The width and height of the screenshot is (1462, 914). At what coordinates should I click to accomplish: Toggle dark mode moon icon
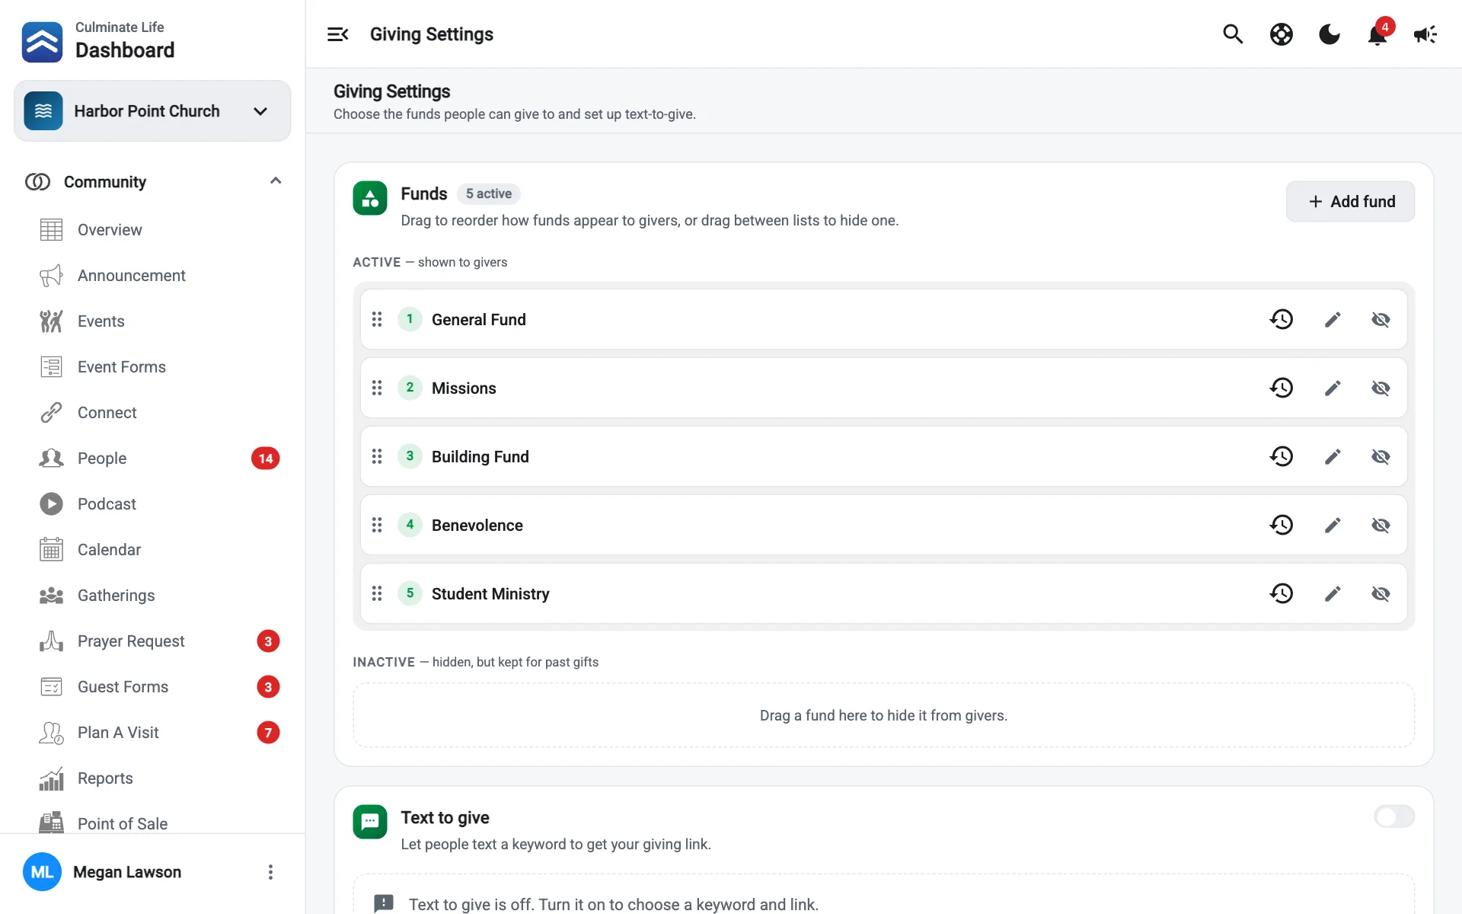tap(1329, 34)
